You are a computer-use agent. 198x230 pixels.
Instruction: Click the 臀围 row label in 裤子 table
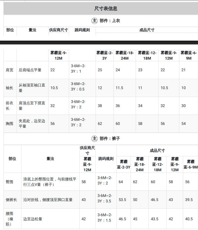9,182
